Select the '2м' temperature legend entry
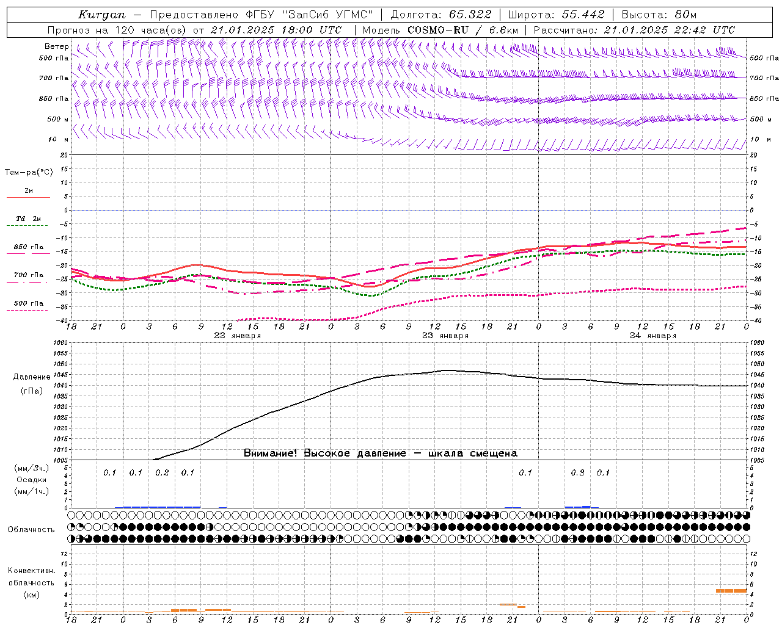This screenshot has height=625, width=782. (29, 190)
